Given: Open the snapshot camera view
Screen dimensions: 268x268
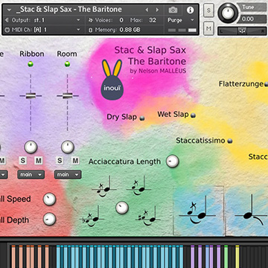Looking at the screenshot, I should (173, 10).
